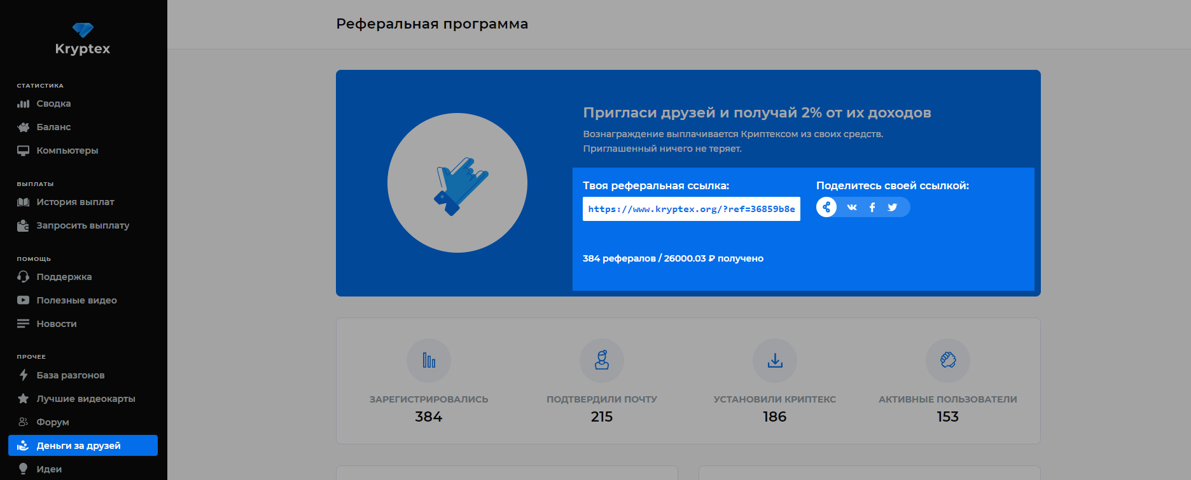
Task: Click the ВЫПЛАТЫ section header
Action: [x=35, y=184]
